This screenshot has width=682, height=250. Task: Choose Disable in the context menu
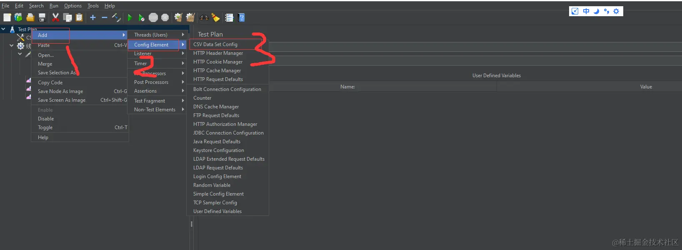(x=80, y=119)
